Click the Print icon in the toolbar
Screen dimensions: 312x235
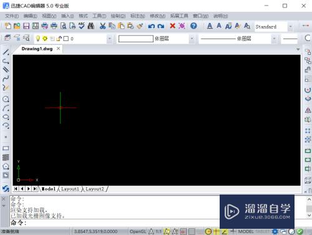click(x=54, y=26)
